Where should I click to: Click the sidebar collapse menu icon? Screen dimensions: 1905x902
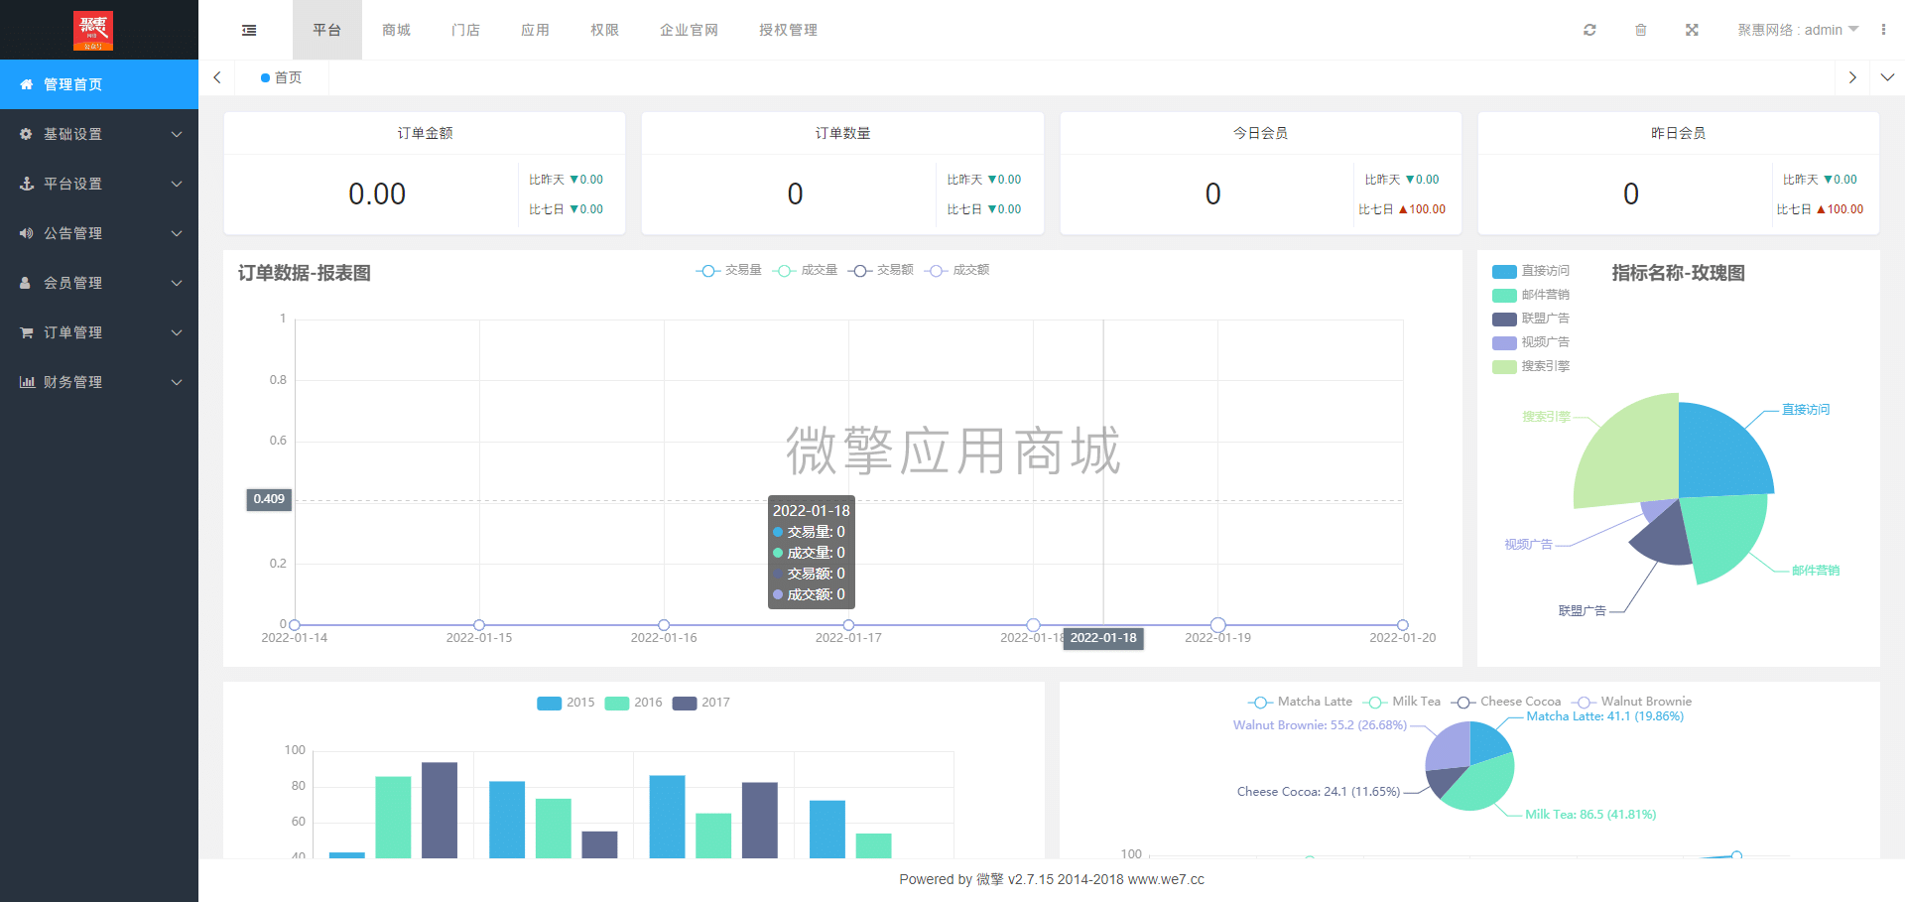tap(249, 30)
